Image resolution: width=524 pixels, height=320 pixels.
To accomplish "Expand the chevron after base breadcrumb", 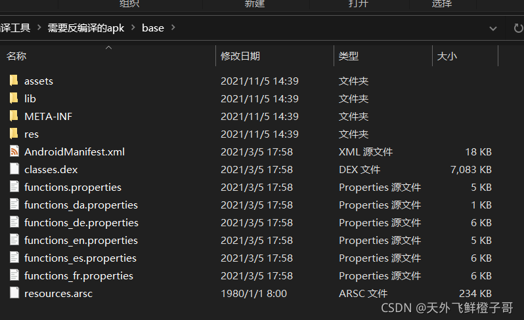I will [x=173, y=28].
